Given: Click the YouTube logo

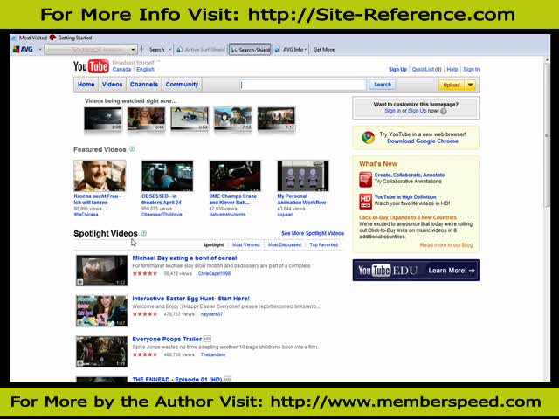Looking at the screenshot, I should tap(91, 66).
